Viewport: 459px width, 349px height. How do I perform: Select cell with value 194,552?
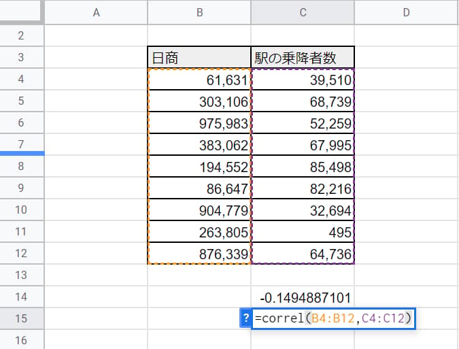click(x=199, y=166)
